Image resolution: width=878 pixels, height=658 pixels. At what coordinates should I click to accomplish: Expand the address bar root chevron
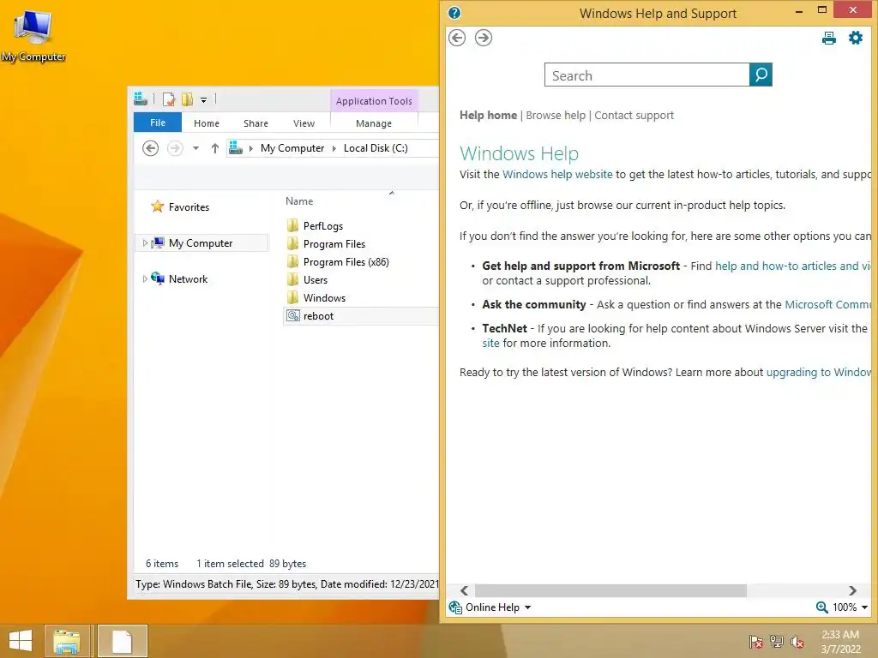coord(251,148)
